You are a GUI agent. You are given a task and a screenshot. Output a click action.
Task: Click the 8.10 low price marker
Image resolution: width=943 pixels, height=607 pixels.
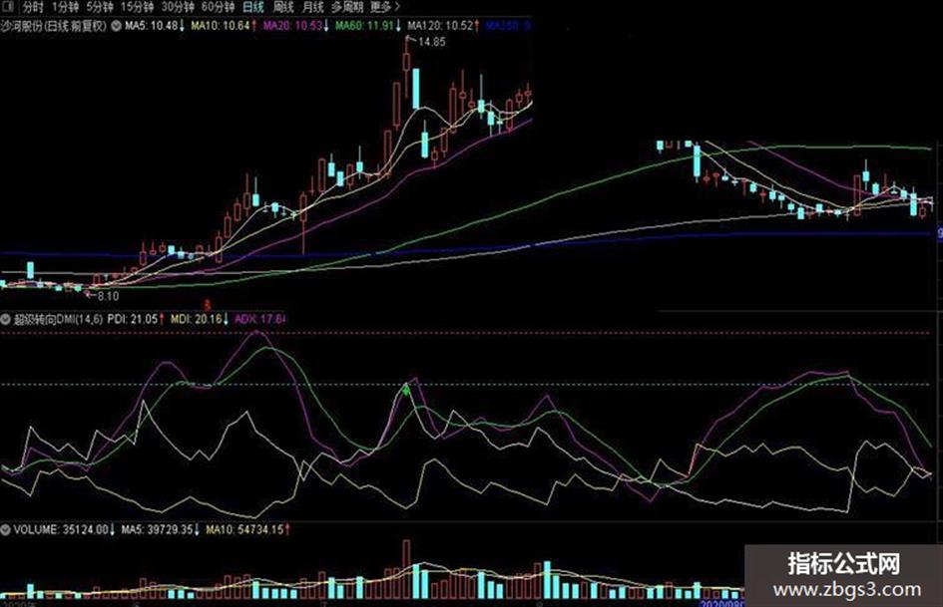coord(108,296)
